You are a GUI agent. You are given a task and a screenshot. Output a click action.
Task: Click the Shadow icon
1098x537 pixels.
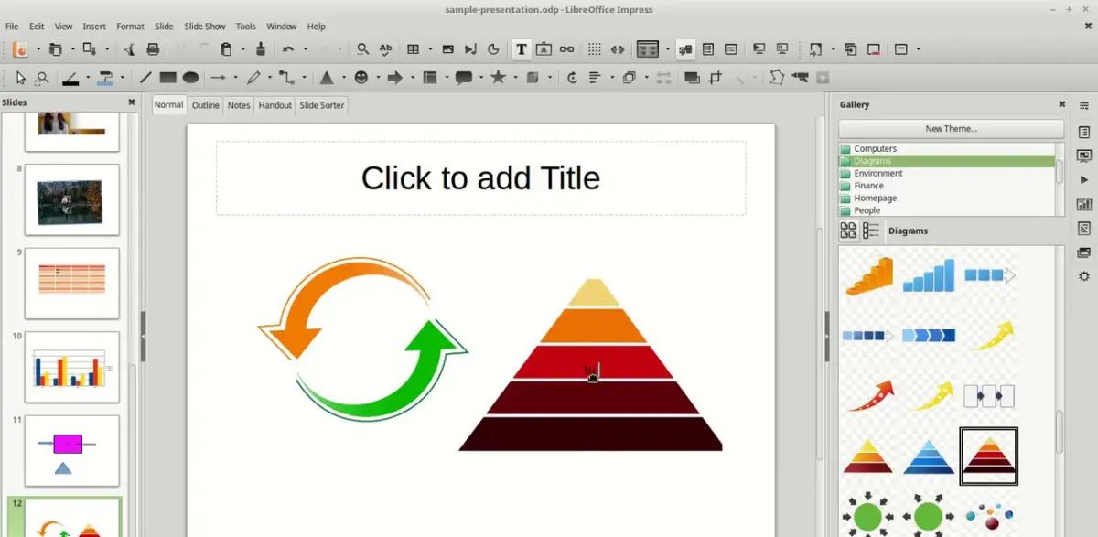[693, 78]
